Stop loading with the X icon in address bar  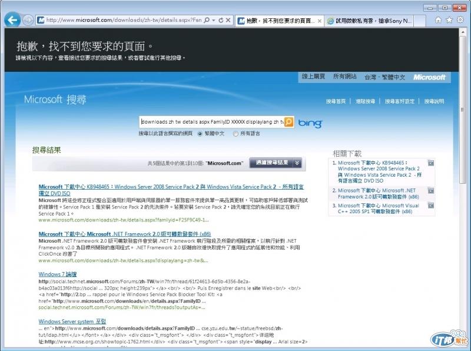point(228,20)
